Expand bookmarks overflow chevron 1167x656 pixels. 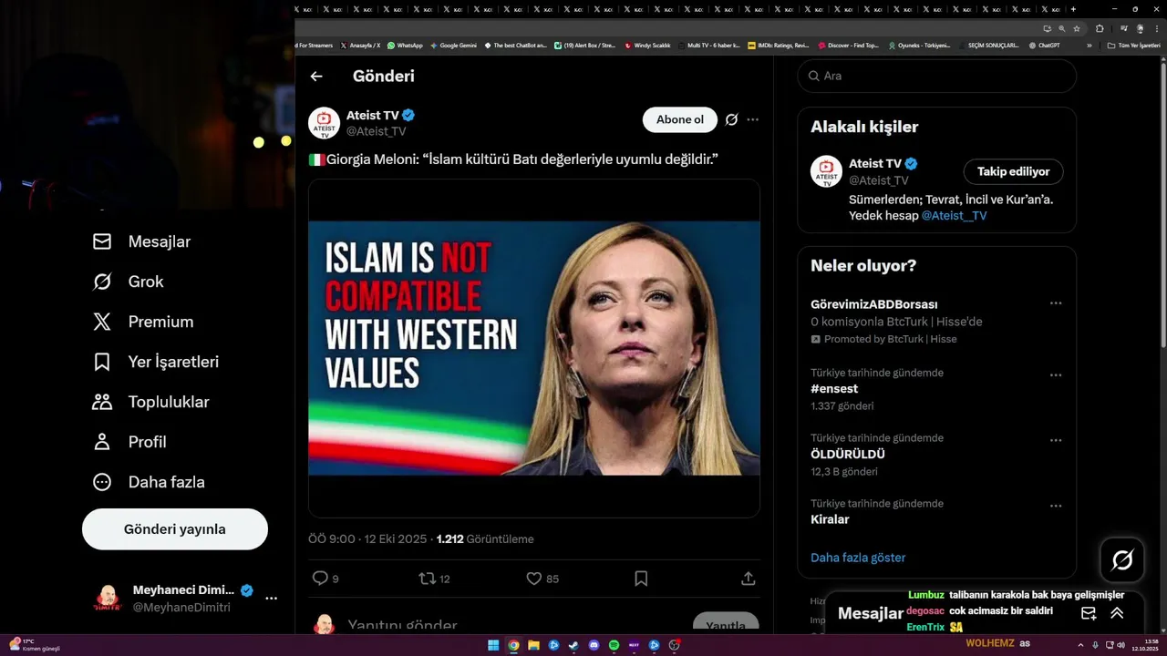[x=1090, y=45]
